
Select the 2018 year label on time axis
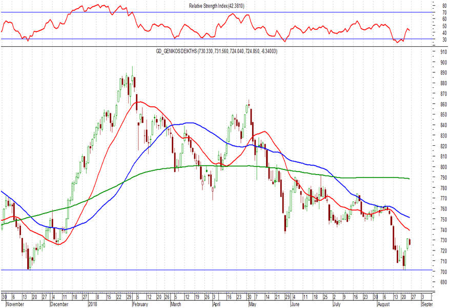(93, 304)
